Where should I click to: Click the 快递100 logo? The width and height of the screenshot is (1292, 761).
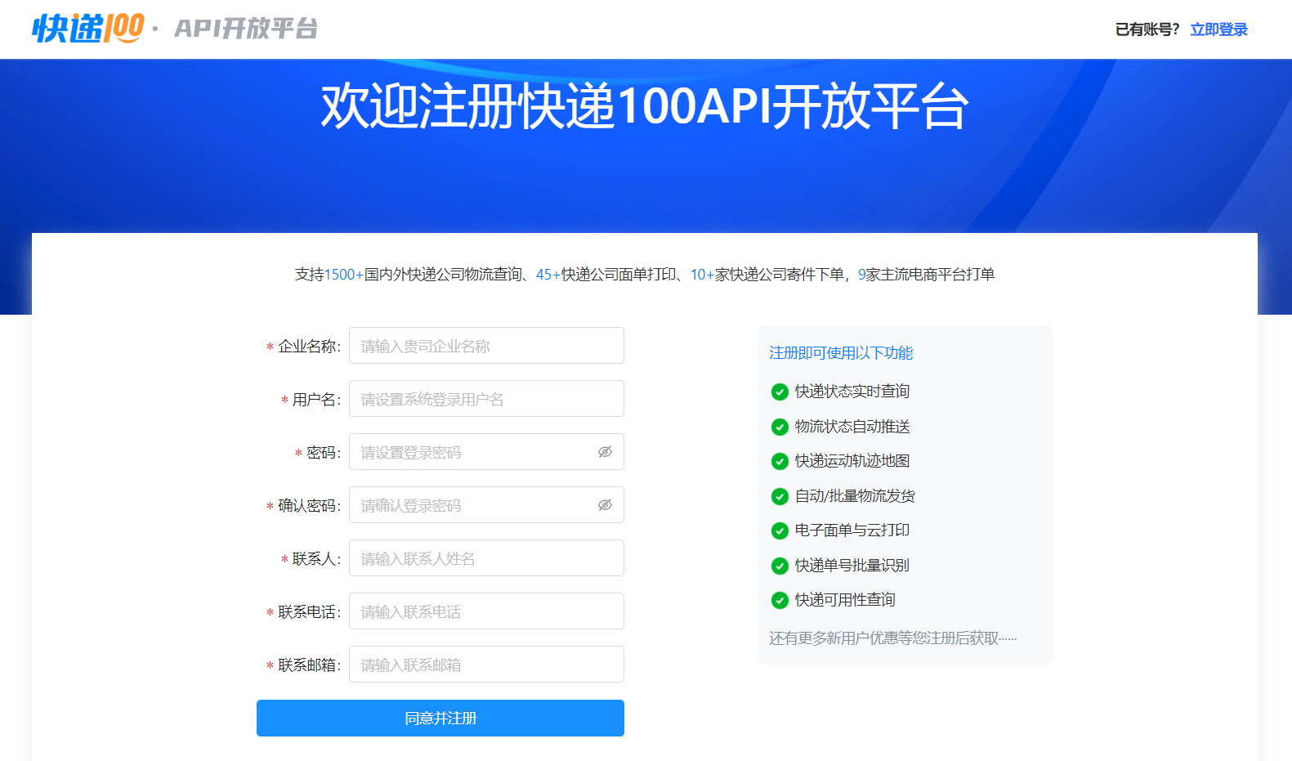(88, 28)
